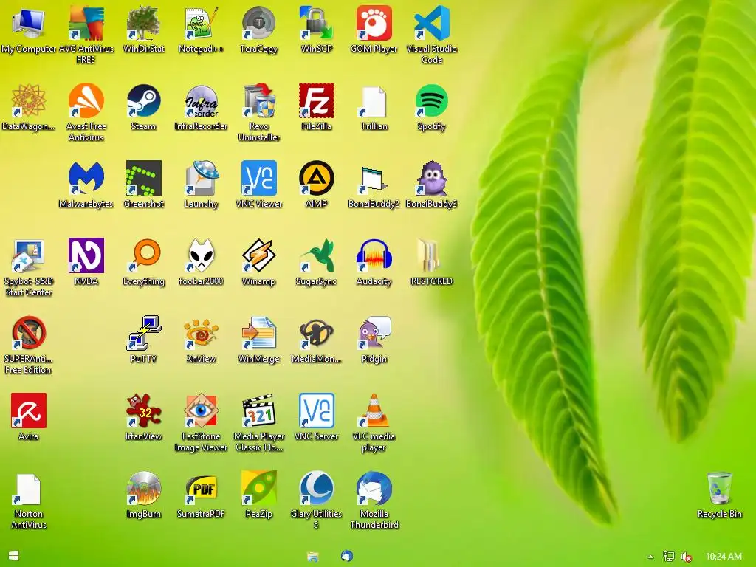Select the Audacity headphones icon

pos(374,255)
